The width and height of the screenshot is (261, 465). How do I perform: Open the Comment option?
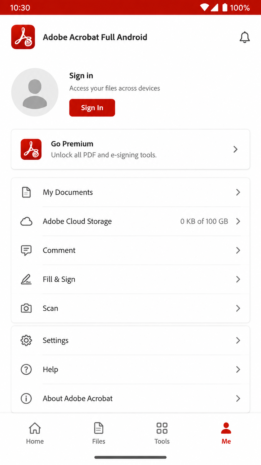130,250
